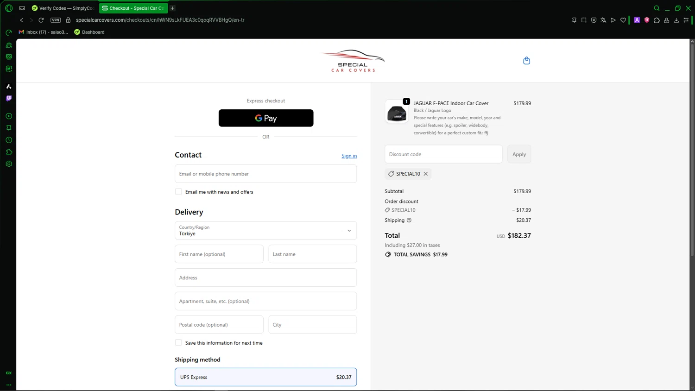Viewport: 695px width, 391px height.
Task: Click the Shipping info question-mark icon
Action: pos(409,220)
